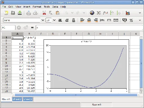Insert a chart with graph icon
144x108 pixels.
[x=128, y=13]
